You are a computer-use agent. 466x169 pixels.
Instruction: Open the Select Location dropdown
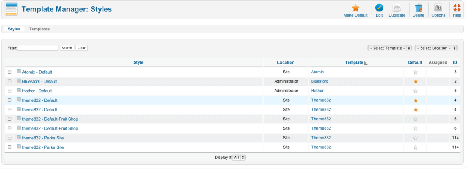click(436, 48)
